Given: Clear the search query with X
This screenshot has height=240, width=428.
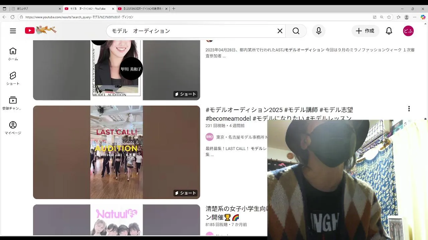Looking at the screenshot, I should 280,31.
